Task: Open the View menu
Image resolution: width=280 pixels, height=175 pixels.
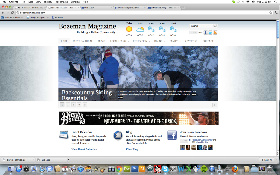Action: [x=38, y=2]
